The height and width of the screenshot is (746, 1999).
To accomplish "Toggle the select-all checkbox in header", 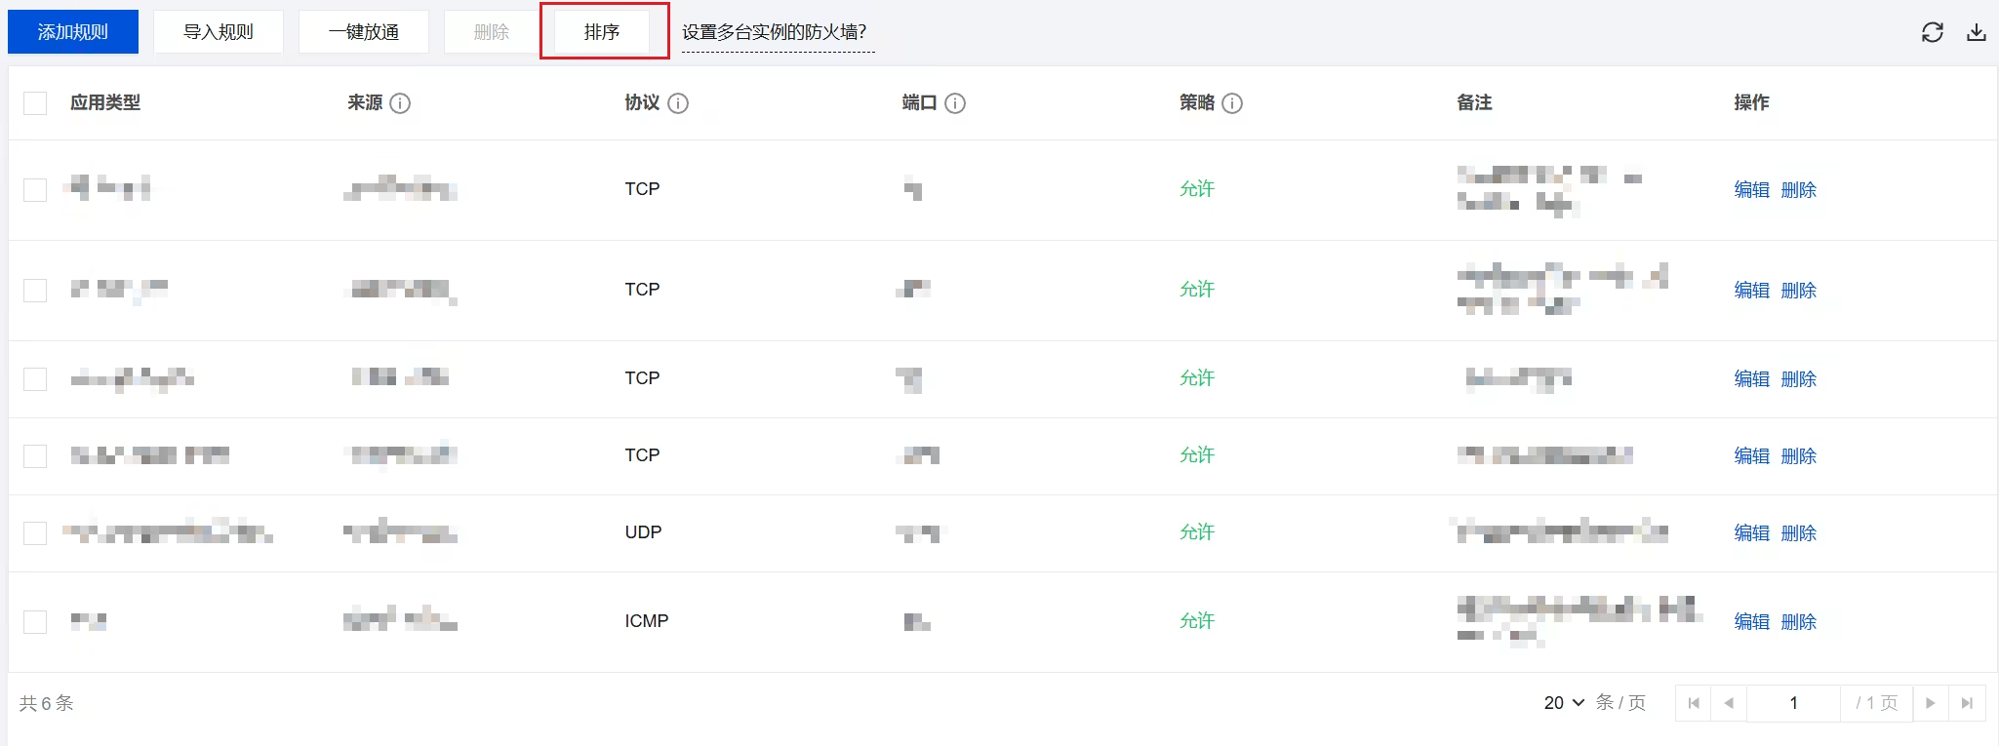I will (35, 103).
